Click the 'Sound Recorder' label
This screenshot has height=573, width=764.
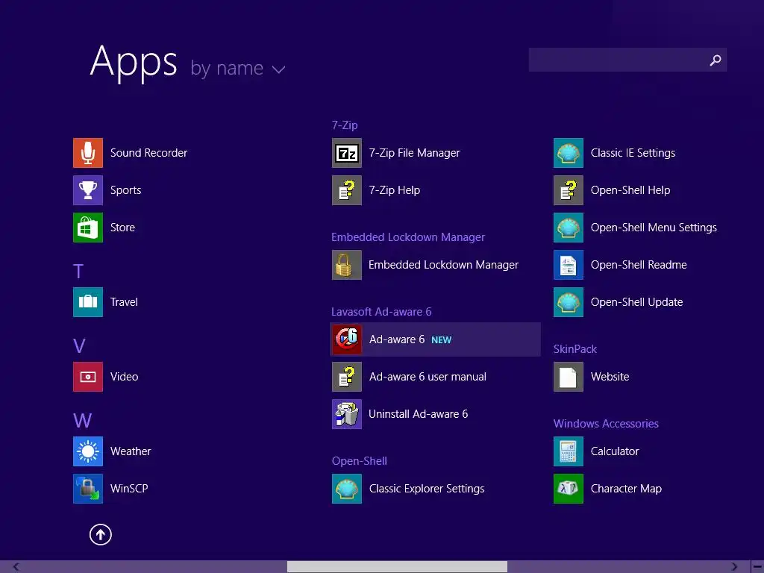(x=148, y=153)
